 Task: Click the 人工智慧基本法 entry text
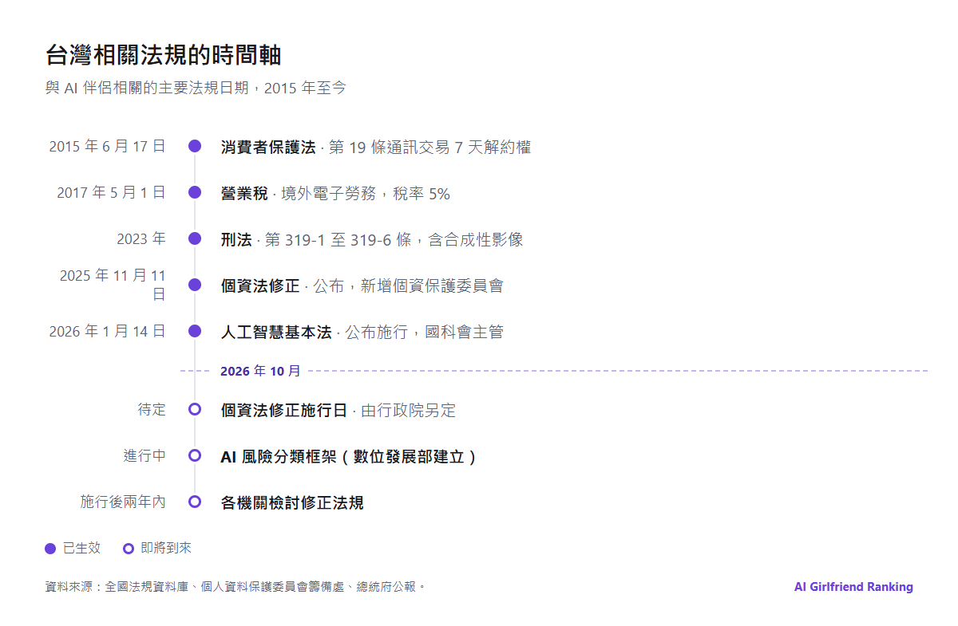pyautogui.click(x=362, y=333)
